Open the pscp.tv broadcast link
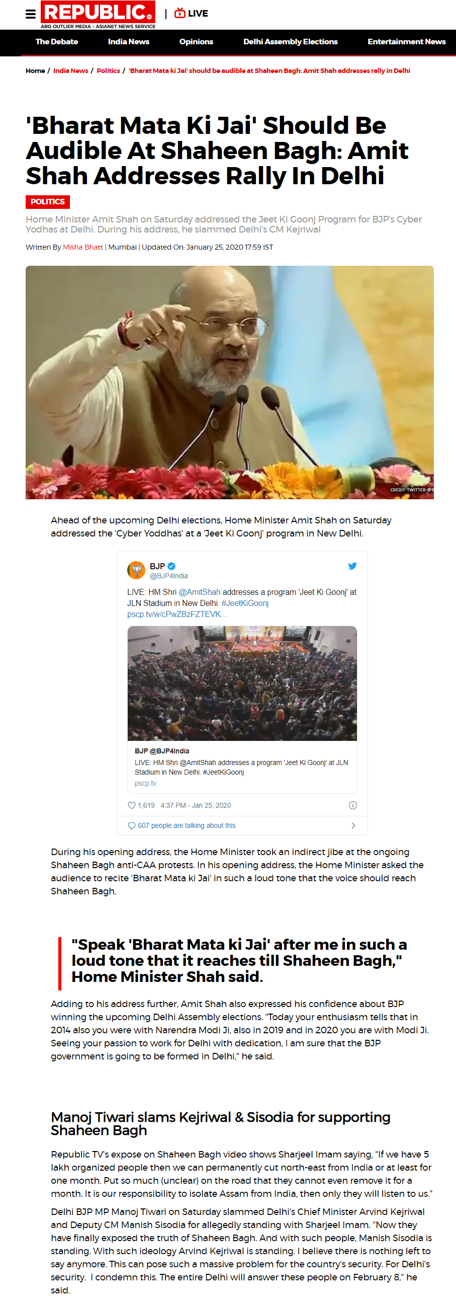 tap(177, 614)
